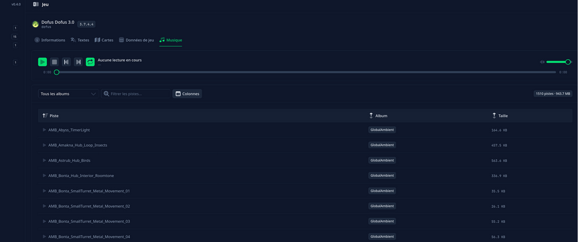Play track AMB_Abyss_TimerLight via its play icon
The image size is (578, 242).
point(45,130)
